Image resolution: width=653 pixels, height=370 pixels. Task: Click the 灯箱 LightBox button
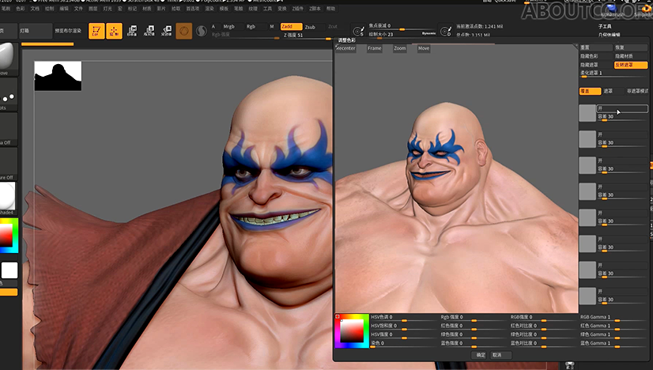[x=35, y=31]
